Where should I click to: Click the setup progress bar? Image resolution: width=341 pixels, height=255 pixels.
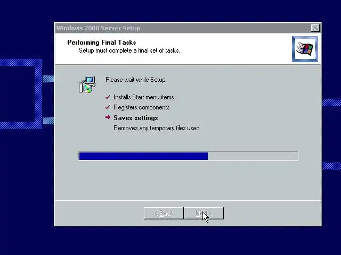coord(188,156)
